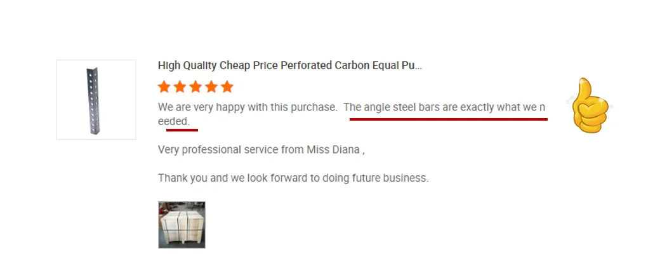Open the wooden crate review photo

point(181,225)
